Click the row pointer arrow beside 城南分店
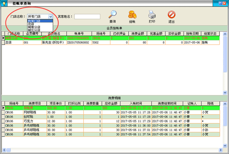The image size is (229, 154). (x=3, y=38)
